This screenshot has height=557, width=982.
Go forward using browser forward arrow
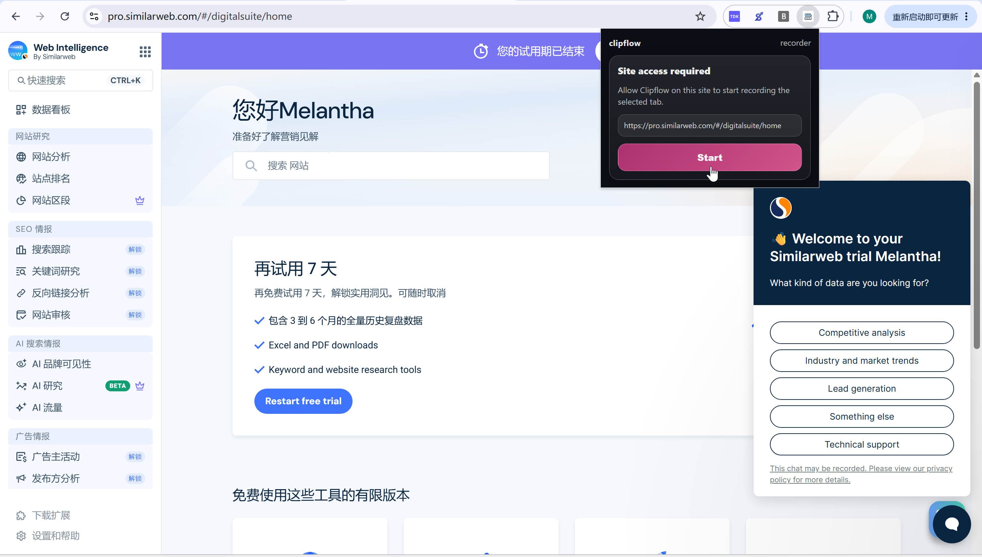tap(40, 16)
